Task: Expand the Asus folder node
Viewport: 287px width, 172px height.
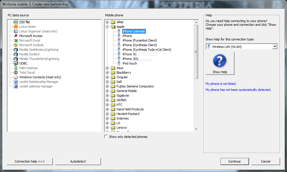Action: coord(107,68)
